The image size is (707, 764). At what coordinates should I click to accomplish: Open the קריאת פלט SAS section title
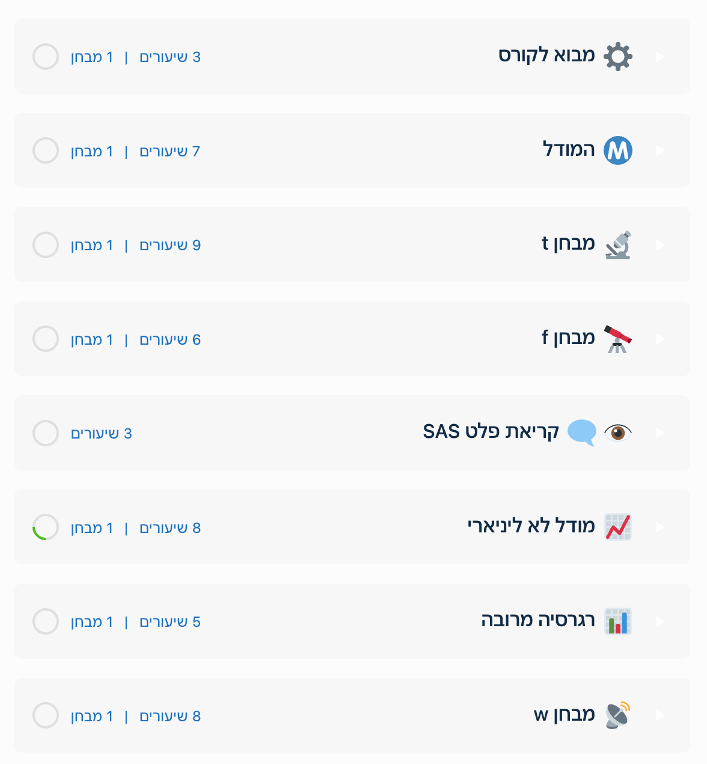(x=491, y=432)
